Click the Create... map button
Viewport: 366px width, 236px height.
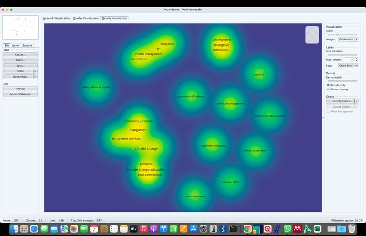tap(20, 55)
